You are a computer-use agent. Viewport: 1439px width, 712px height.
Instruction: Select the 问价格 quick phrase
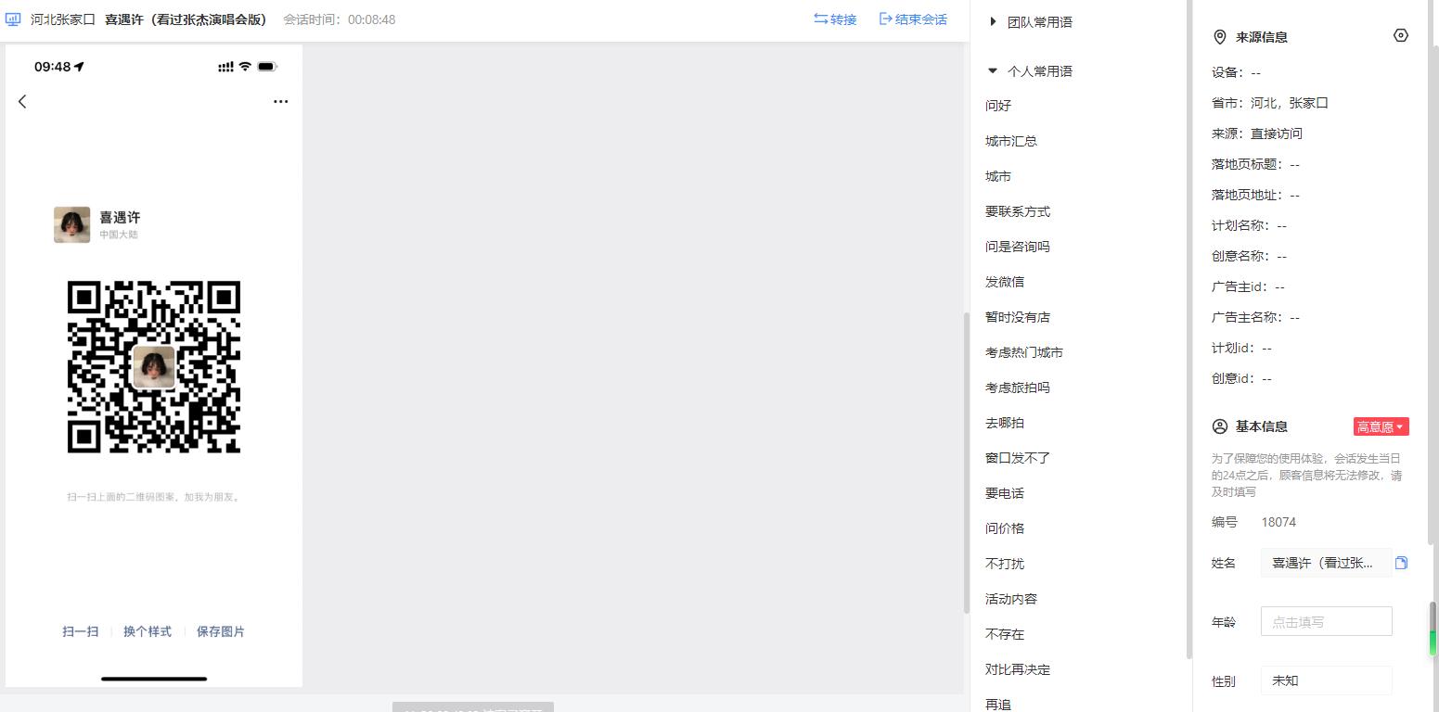[x=1005, y=528]
